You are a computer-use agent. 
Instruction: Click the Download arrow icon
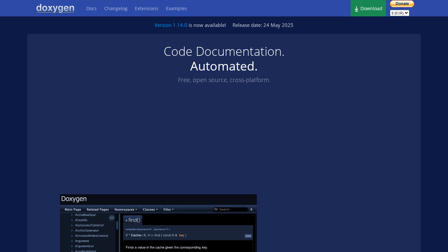(356, 9)
